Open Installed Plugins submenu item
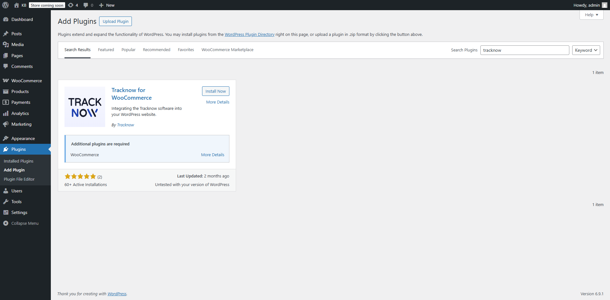The image size is (610, 300). (x=18, y=161)
